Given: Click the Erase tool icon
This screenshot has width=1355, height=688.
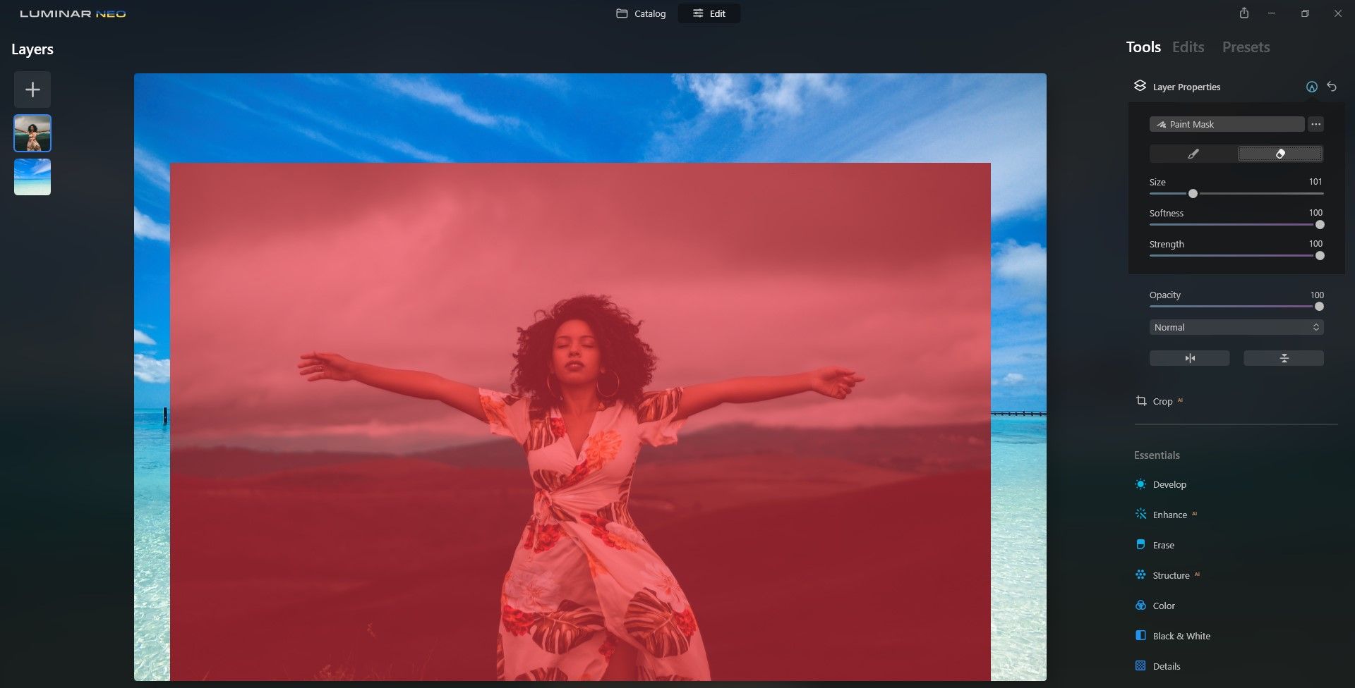Looking at the screenshot, I should pos(1140,544).
